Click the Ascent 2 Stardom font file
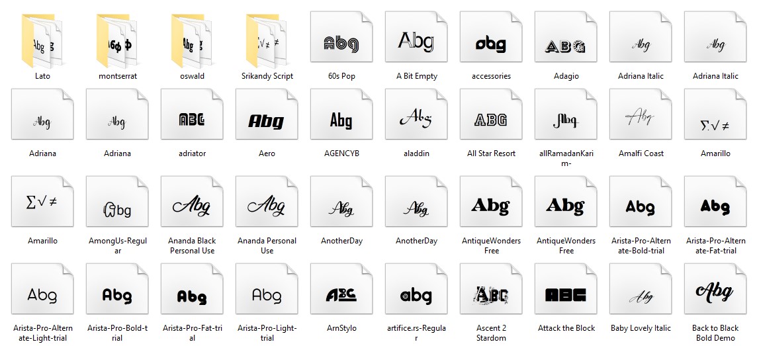 (x=491, y=295)
